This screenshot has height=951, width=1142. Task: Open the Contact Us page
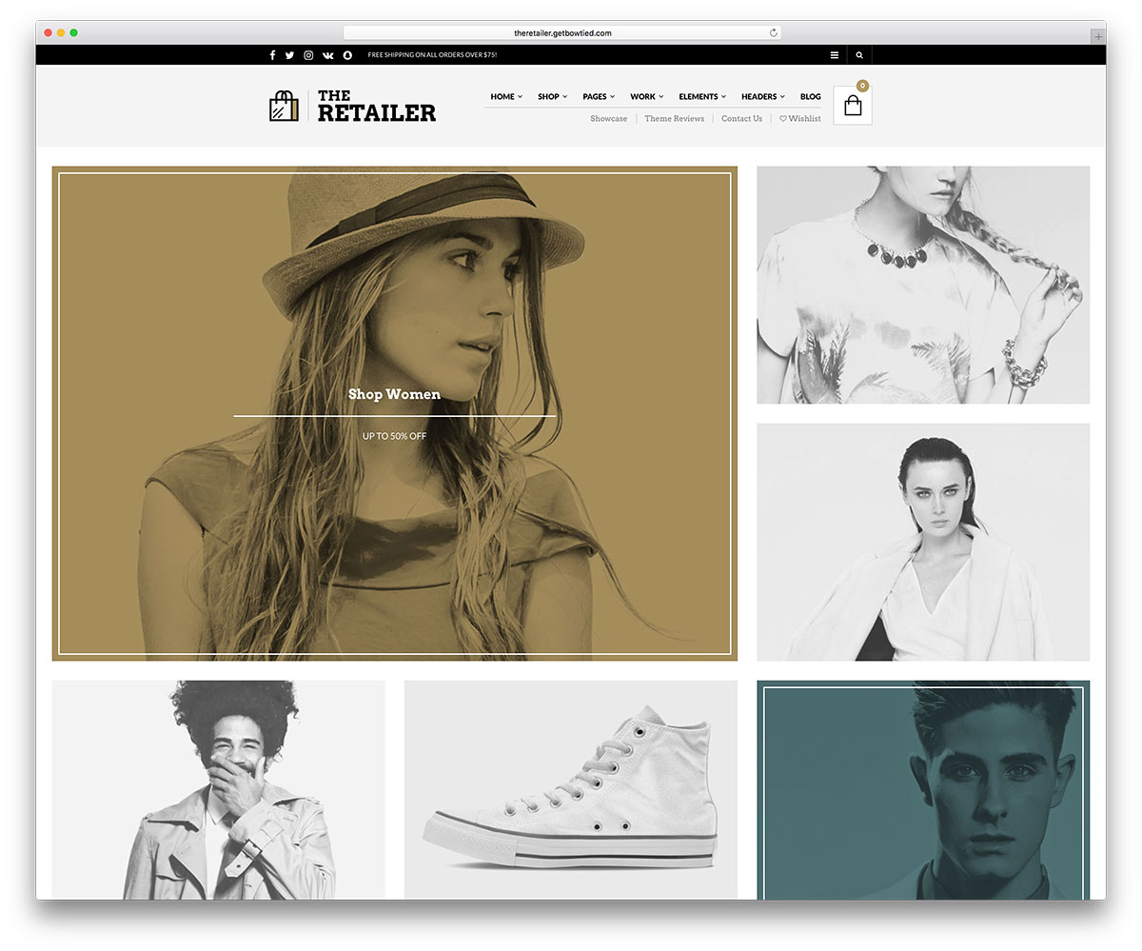coord(742,118)
